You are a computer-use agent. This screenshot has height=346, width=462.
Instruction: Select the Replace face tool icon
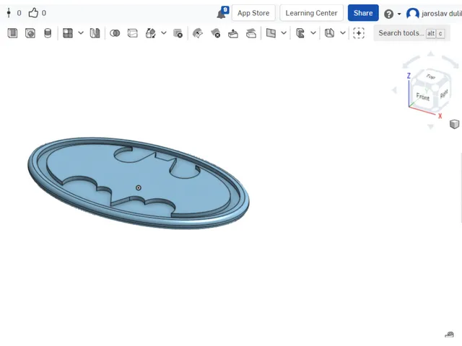pos(251,33)
